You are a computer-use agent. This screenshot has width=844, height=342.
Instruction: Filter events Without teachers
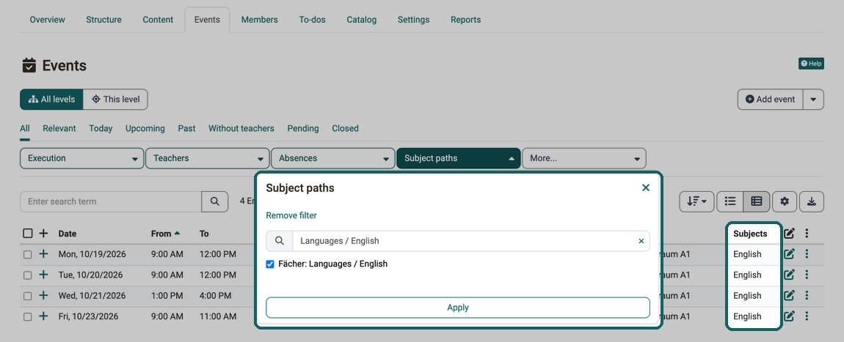pyautogui.click(x=241, y=128)
